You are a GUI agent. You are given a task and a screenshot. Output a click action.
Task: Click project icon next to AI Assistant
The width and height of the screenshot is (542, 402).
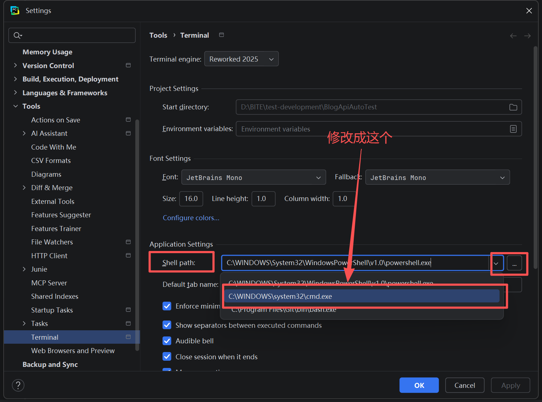128,133
